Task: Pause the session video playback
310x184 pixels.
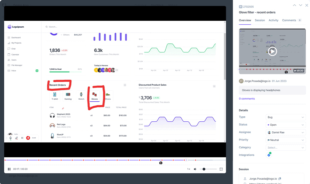Action: 9,169
